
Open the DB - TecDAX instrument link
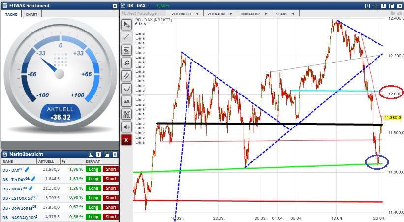16,179
